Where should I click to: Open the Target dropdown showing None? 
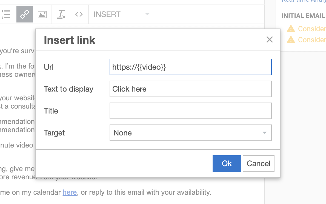pos(190,133)
